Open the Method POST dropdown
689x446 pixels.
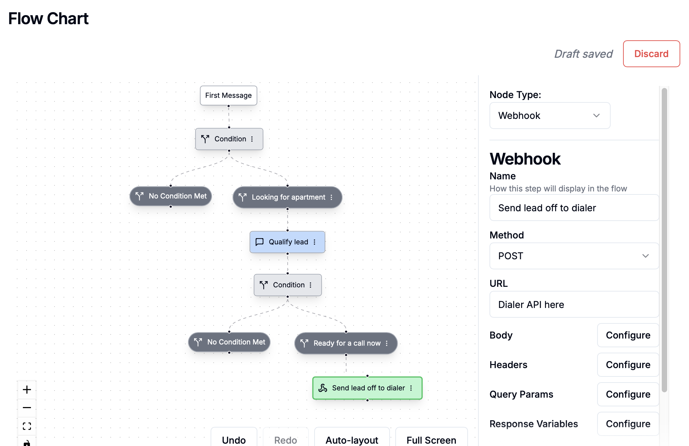[574, 256]
